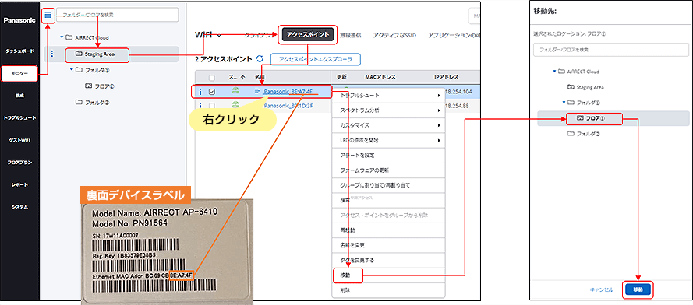Image resolution: width=693 pixels, height=305 pixels.
Task: Collapse the AIRRECT Cloud tree node in left panel
Action: click(62, 37)
